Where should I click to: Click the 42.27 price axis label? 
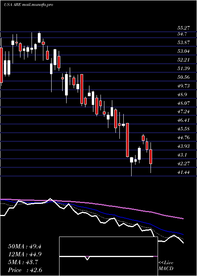click(184, 164)
